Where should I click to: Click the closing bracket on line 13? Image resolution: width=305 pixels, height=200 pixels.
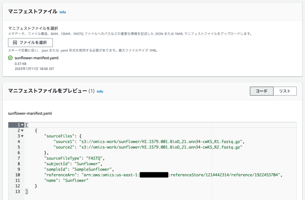(x=27, y=192)
